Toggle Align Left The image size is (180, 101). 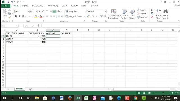(x=47, y=16)
